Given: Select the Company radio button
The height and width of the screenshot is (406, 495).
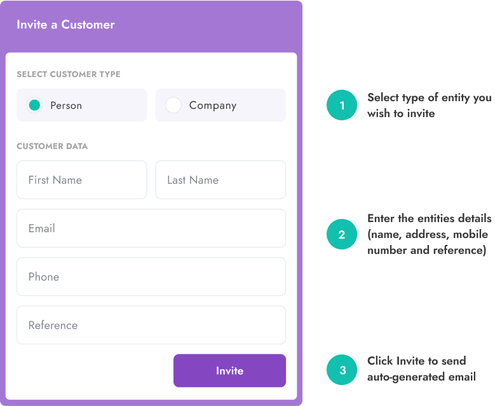Looking at the screenshot, I should pyautogui.click(x=173, y=105).
